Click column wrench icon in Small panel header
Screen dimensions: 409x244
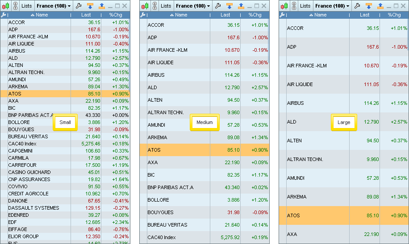[4, 15]
